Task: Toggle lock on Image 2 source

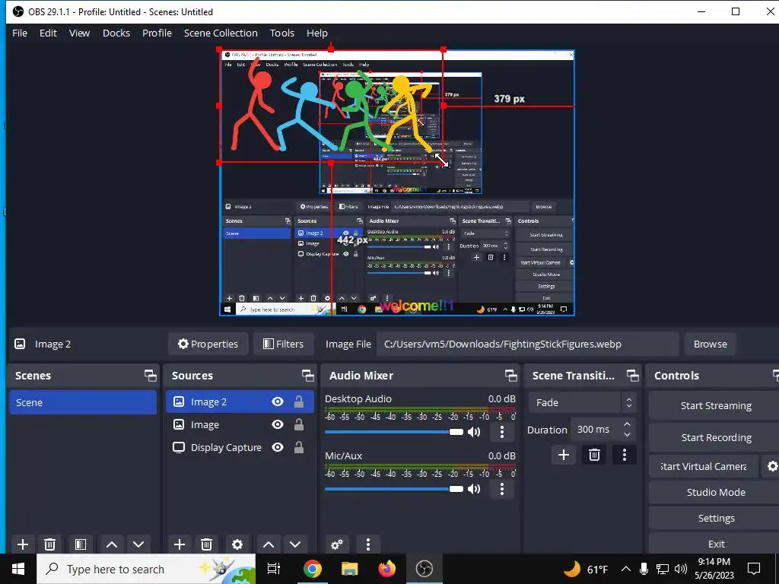Action: point(298,401)
